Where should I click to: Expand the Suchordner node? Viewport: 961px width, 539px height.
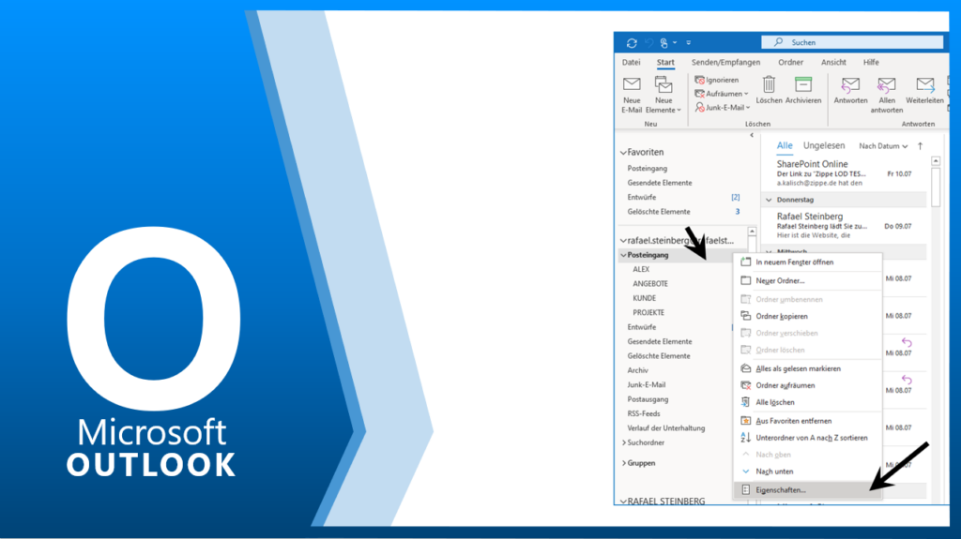coord(624,442)
